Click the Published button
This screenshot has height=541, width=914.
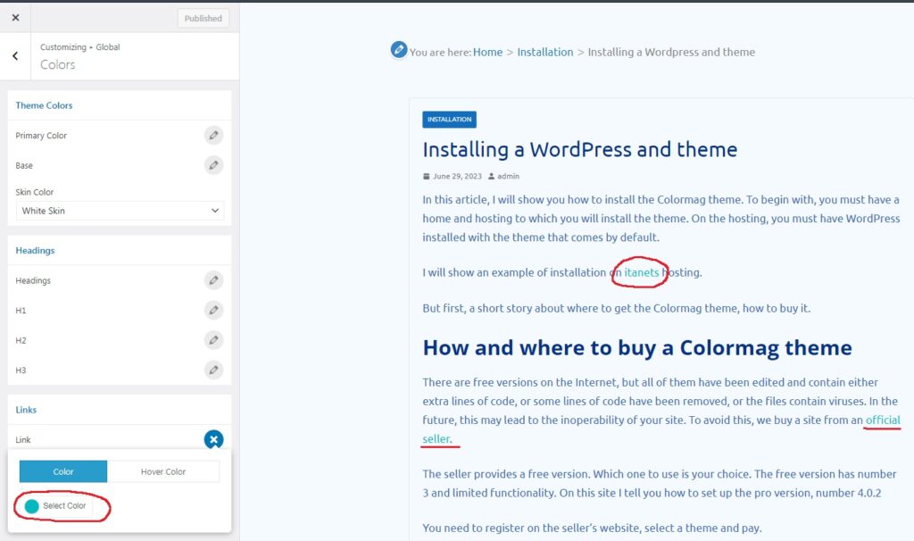pyautogui.click(x=204, y=18)
